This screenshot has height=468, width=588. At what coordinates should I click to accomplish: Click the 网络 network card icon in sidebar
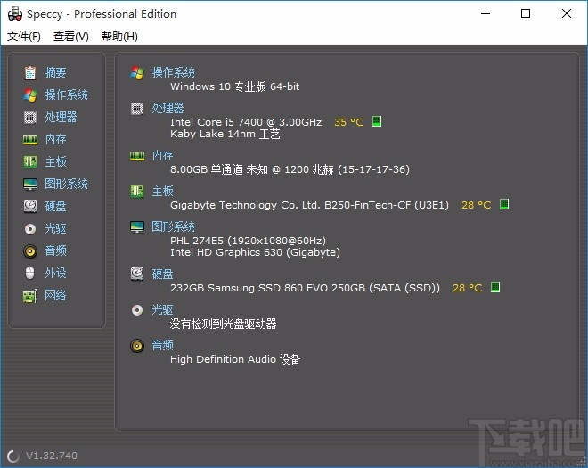click(x=30, y=296)
